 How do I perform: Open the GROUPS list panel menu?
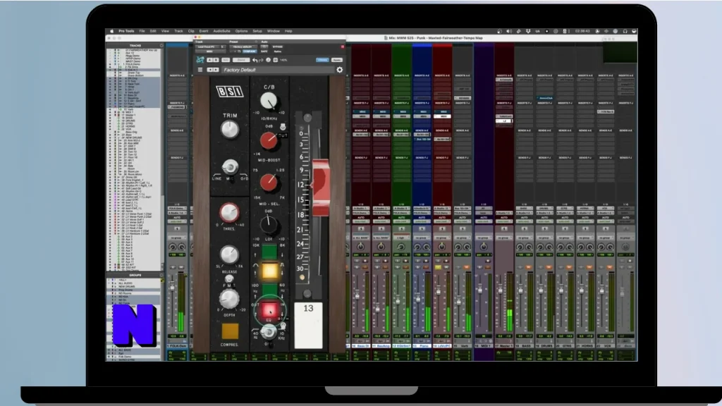(x=161, y=276)
